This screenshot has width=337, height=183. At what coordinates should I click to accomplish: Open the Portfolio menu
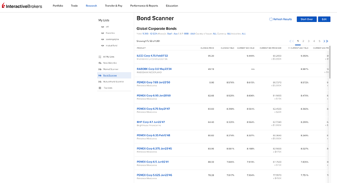click(58, 6)
